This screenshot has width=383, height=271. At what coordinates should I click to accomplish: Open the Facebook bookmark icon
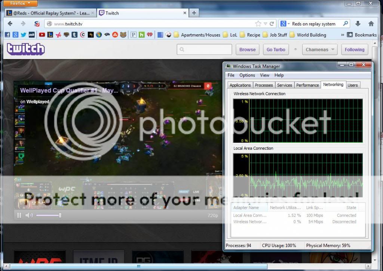pos(7,35)
